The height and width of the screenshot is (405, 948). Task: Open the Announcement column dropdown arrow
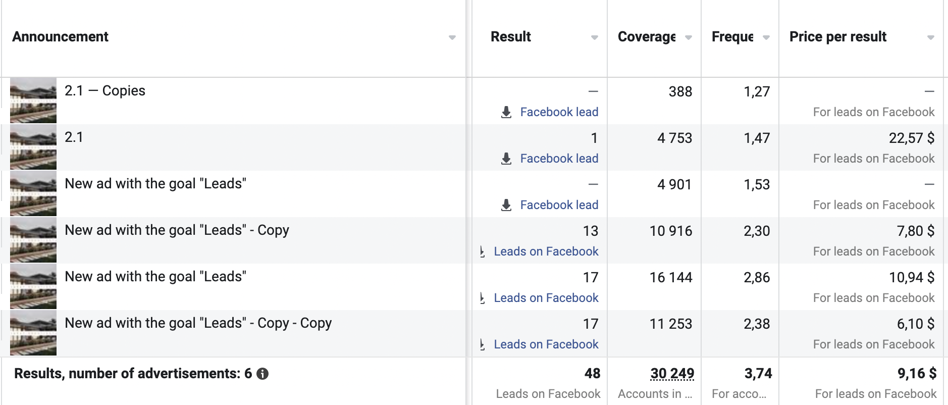452,37
